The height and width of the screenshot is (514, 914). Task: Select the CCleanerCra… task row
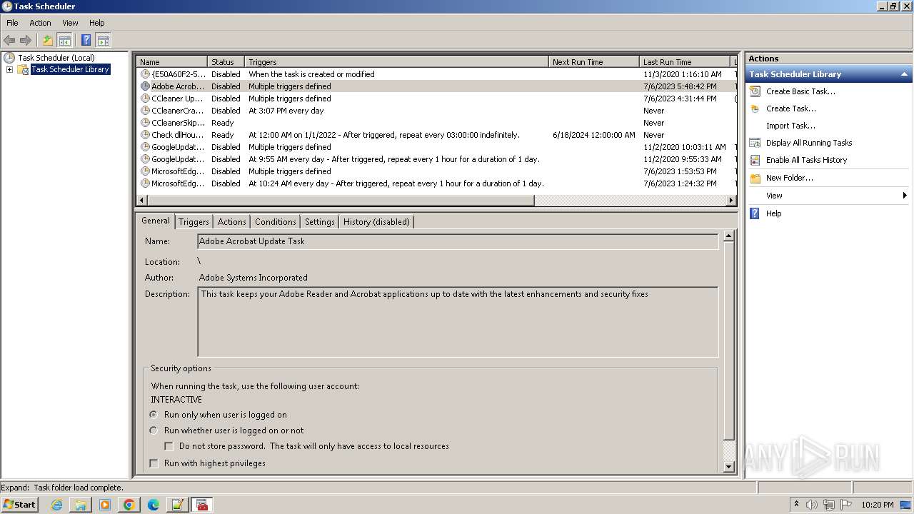click(436, 111)
